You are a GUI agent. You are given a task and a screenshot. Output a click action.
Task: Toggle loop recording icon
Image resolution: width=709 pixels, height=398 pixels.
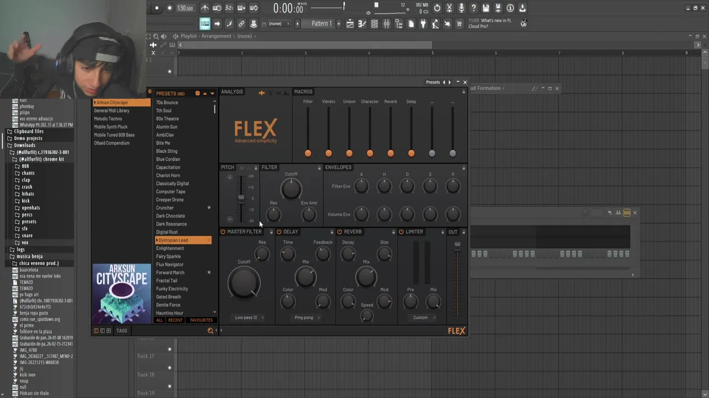click(x=254, y=8)
